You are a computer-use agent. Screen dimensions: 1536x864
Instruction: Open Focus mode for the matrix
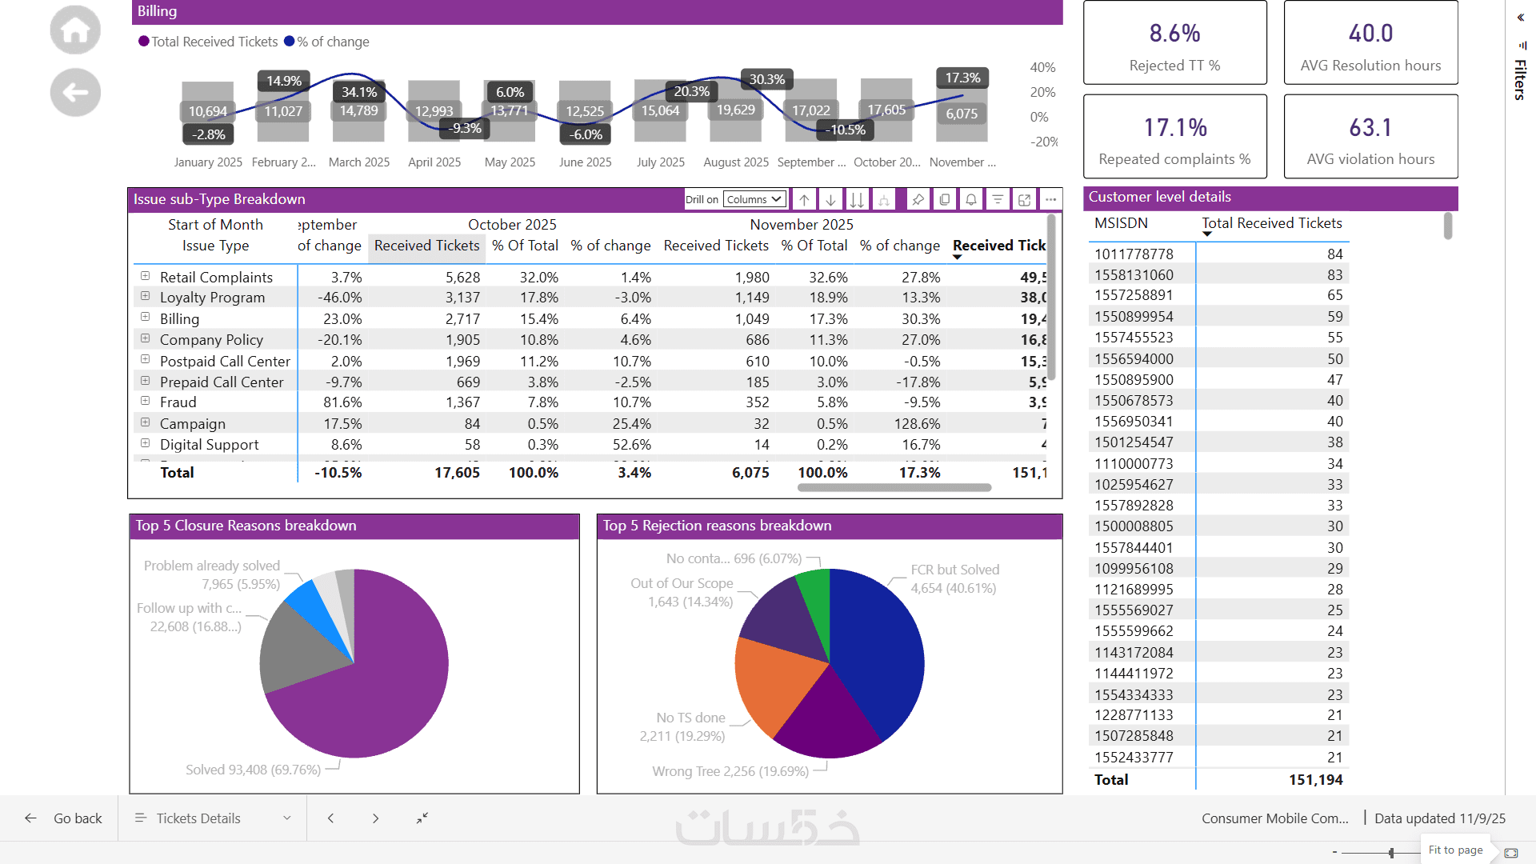click(x=1024, y=199)
